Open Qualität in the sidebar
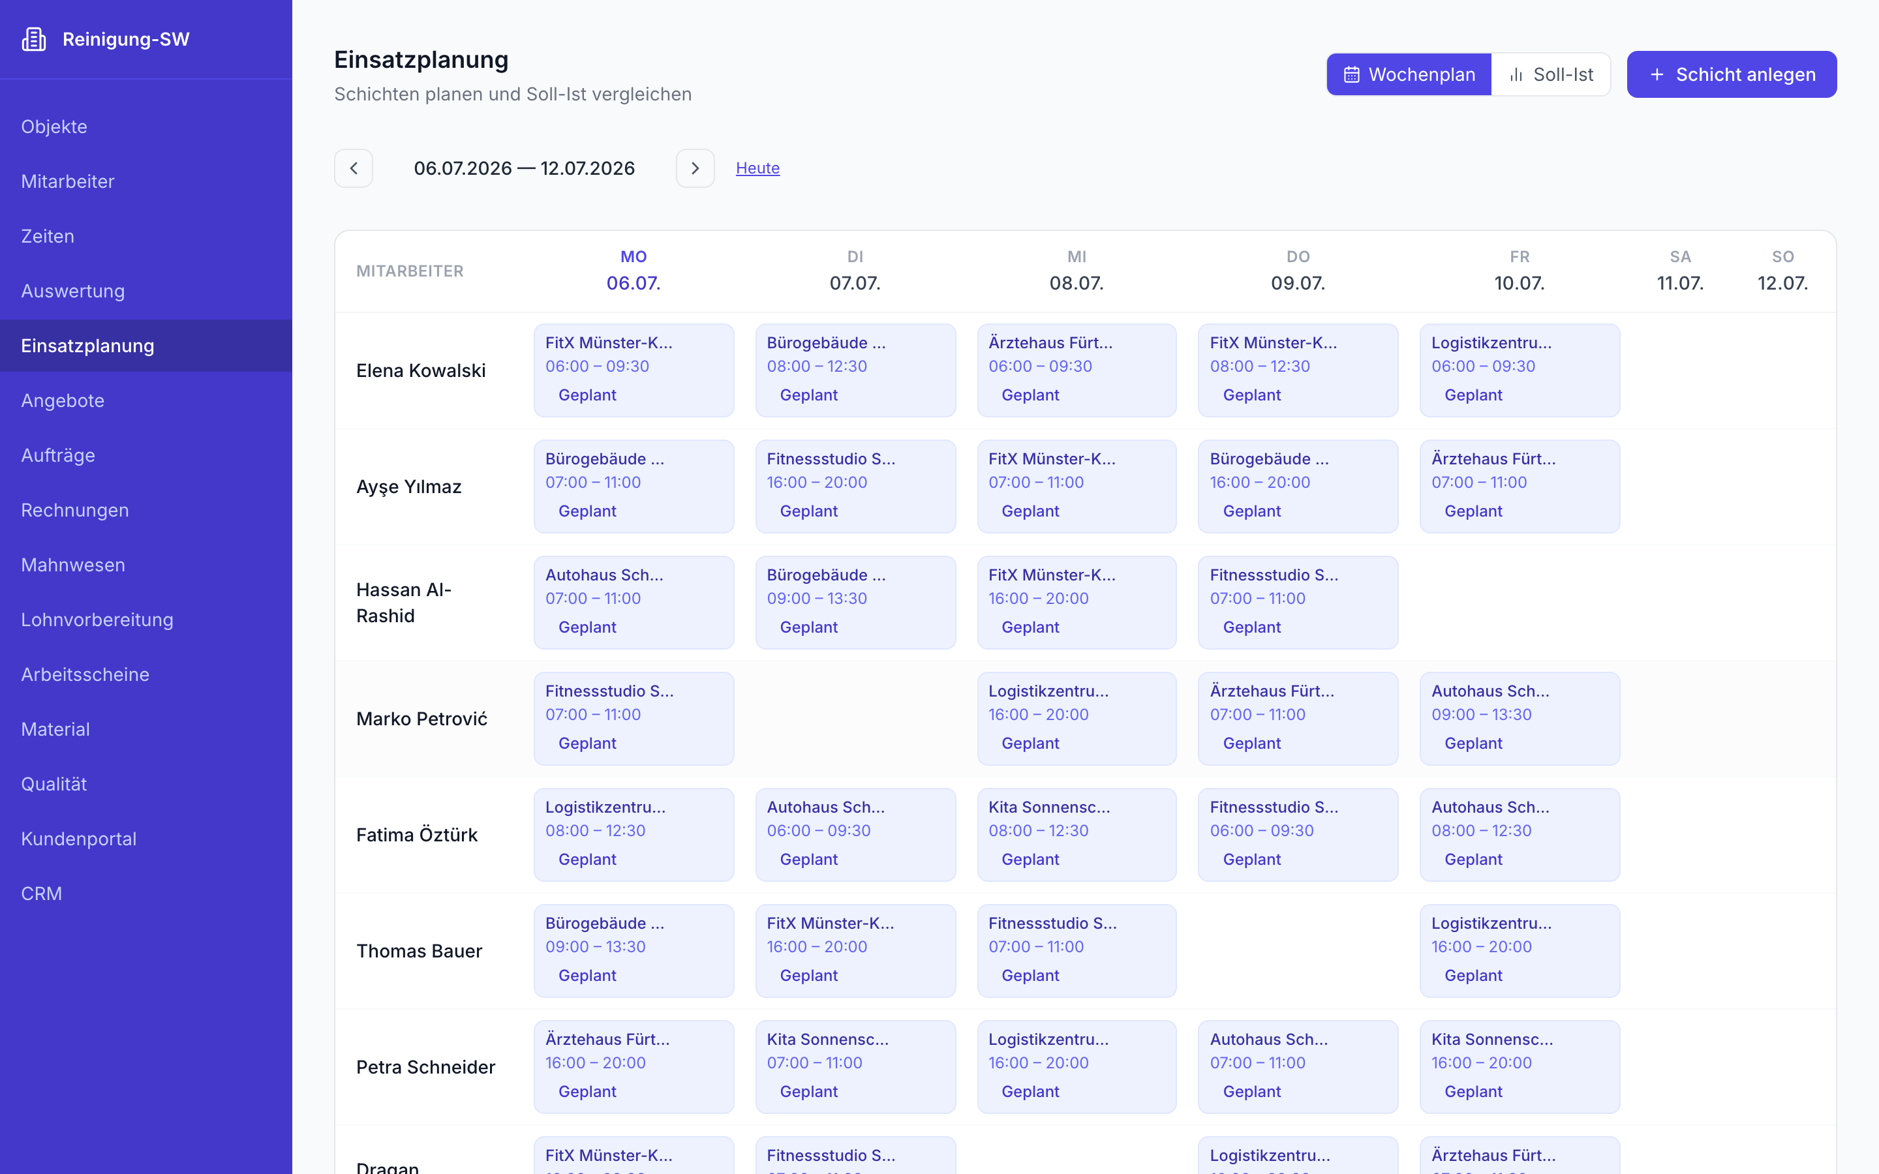 (x=146, y=784)
